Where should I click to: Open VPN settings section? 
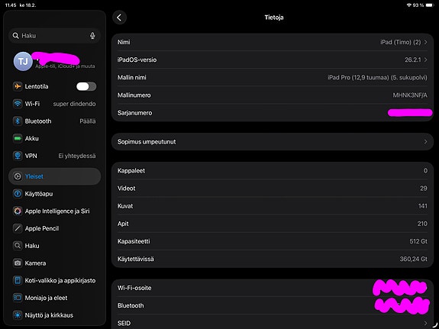pyautogui.click(x=55, y=156)
